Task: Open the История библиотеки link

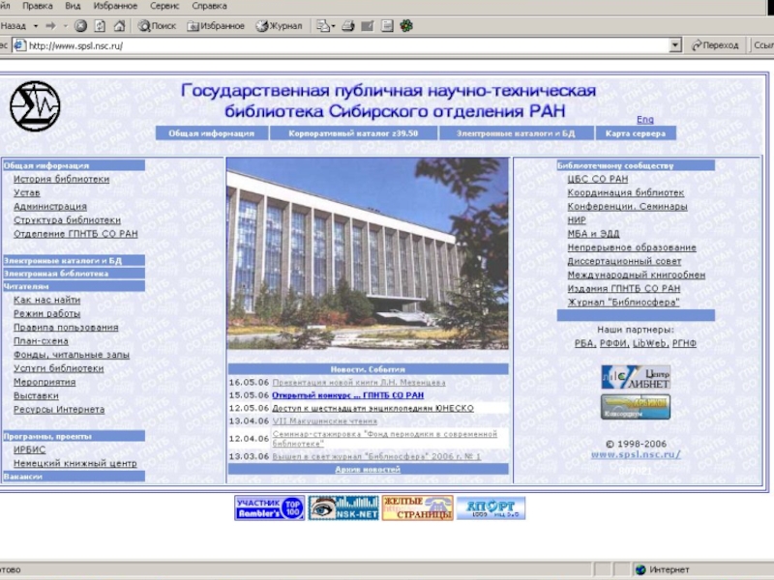Action: [x=61, y=179]
